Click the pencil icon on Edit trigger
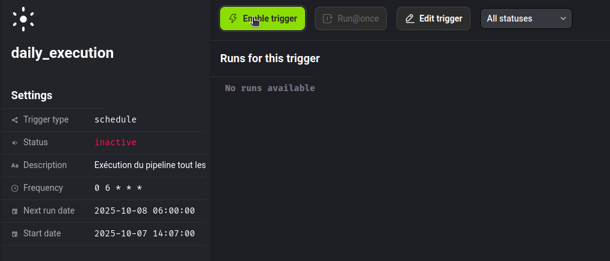 coord(410,18)
